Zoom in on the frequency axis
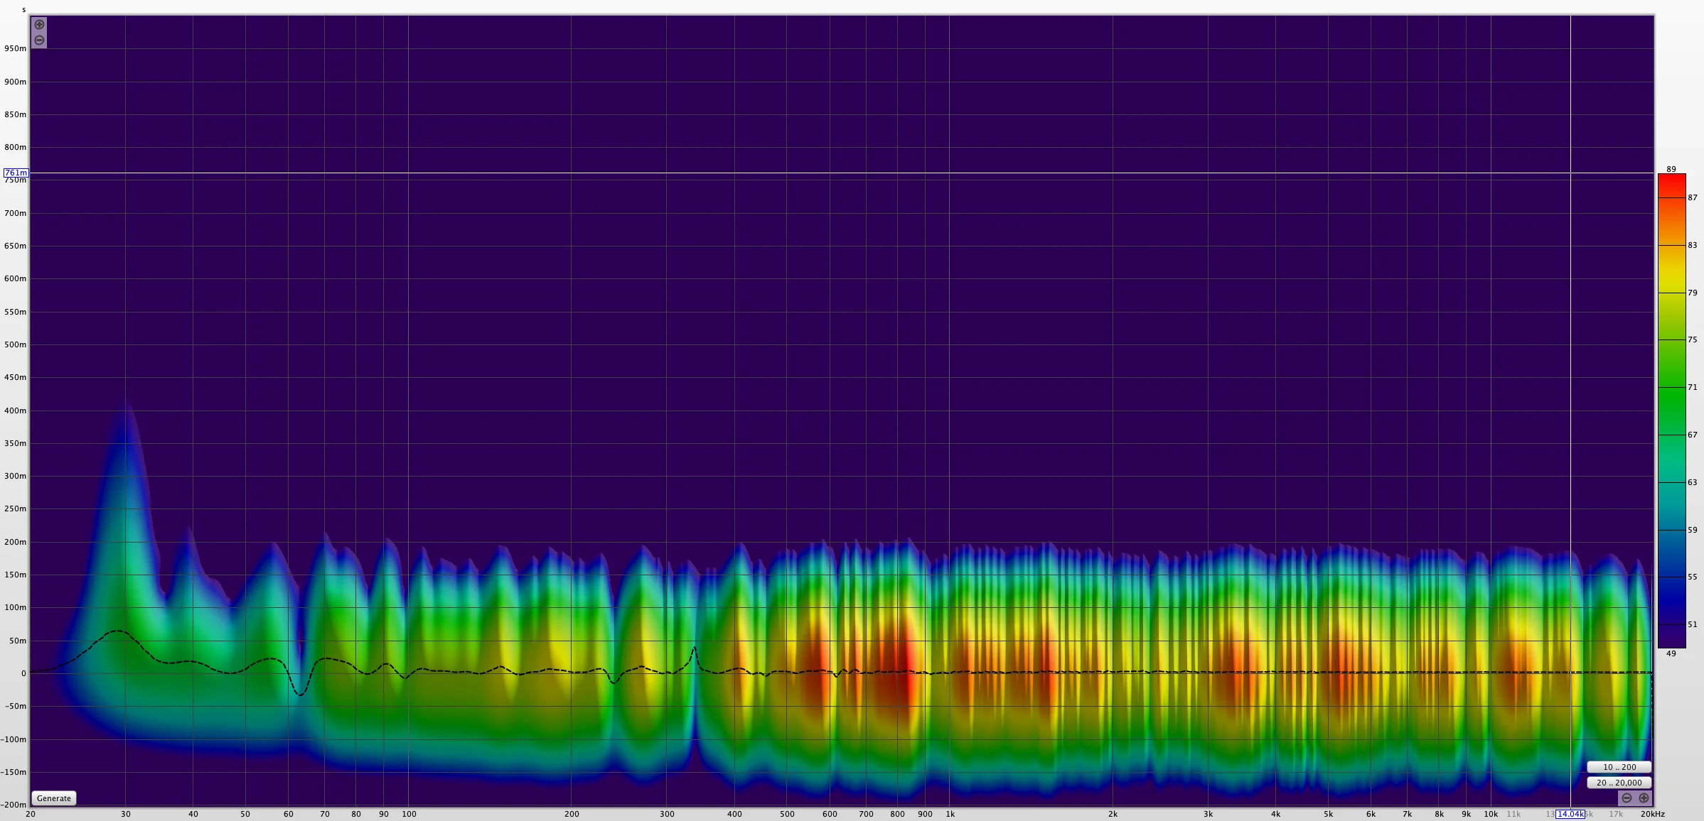Viewport: 1704px width, 821px height. (x=1644, y=798)
